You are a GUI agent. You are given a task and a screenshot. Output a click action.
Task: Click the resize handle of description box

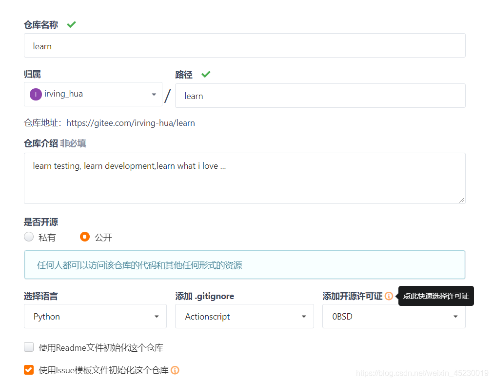click(x=462, y=200)
